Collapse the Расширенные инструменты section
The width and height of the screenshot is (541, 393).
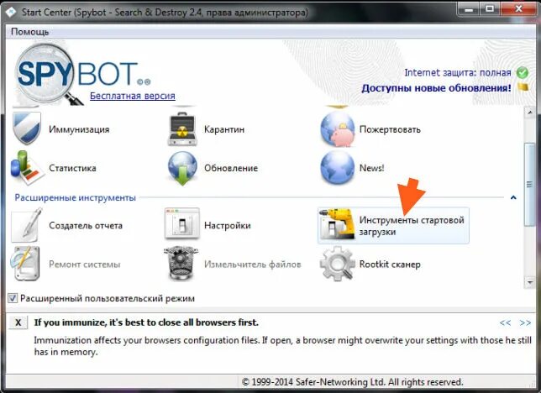coord(513,197)
